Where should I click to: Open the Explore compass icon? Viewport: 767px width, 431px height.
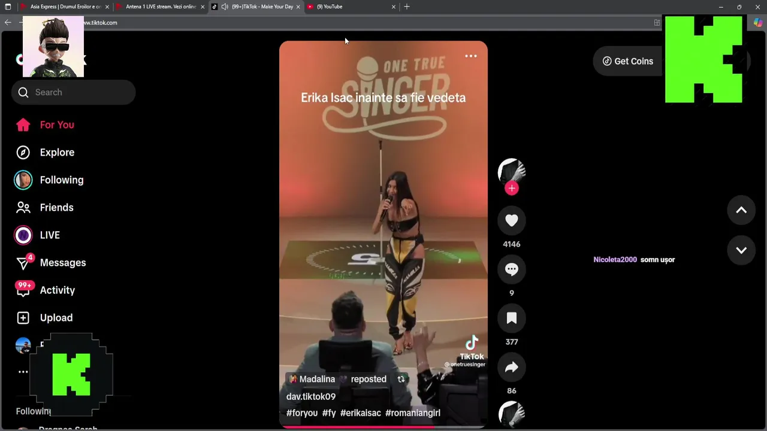click(23, 153)
